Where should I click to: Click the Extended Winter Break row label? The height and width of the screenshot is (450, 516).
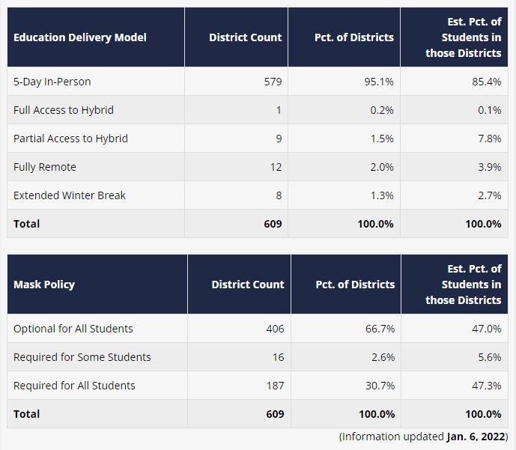(x=70, y=195)
